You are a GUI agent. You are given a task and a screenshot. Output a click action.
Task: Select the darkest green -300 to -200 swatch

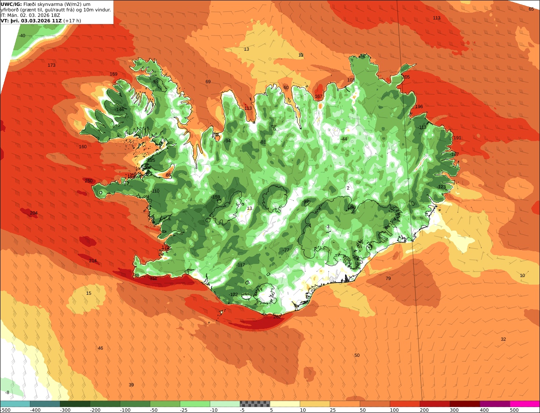[75, 404]
